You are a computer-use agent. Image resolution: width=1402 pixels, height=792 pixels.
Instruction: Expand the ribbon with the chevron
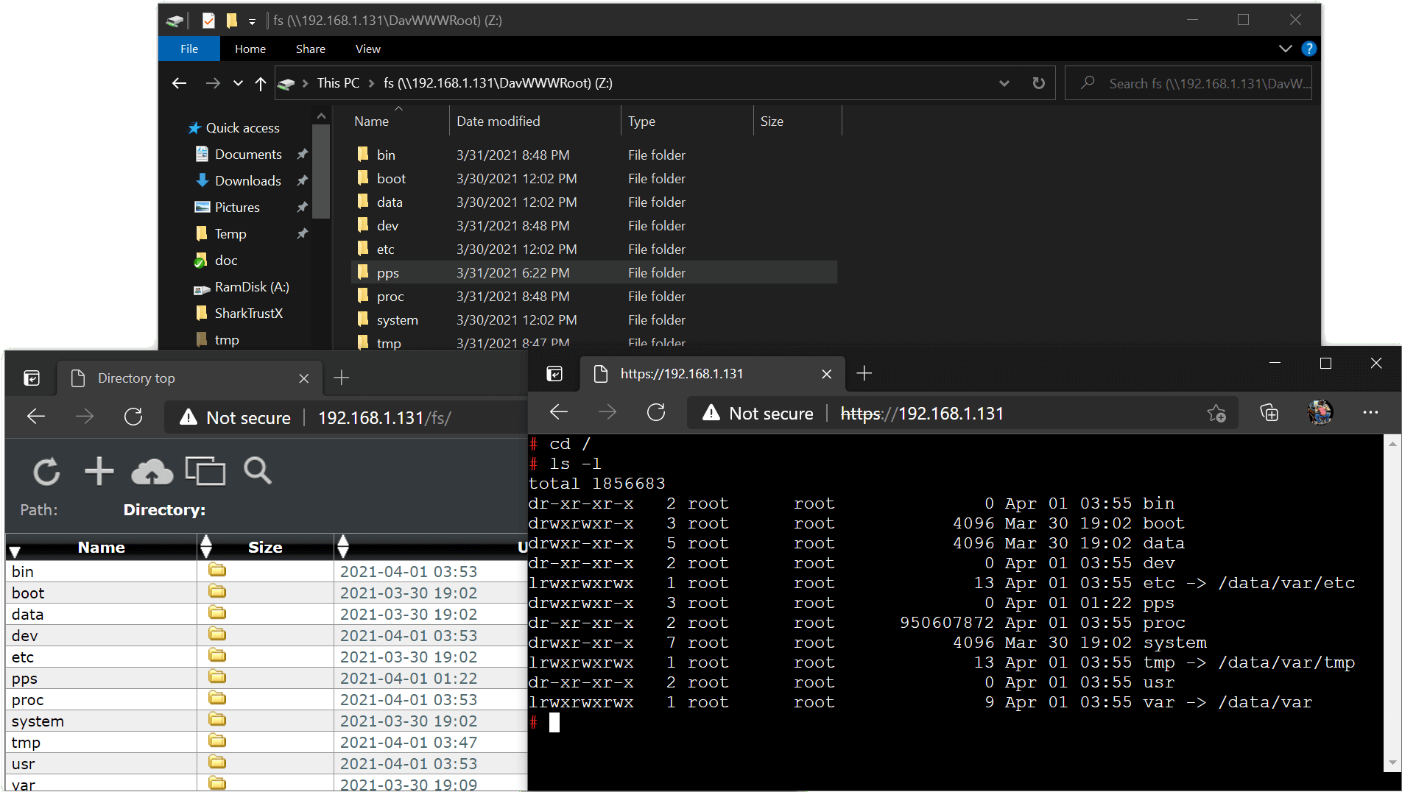pos(1285,49)
